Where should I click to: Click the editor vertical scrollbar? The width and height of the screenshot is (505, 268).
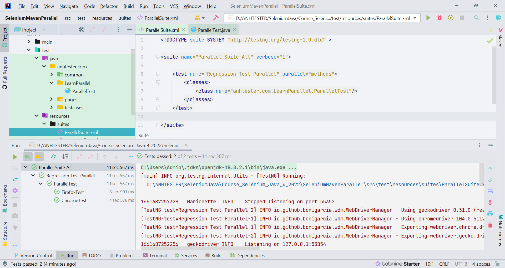[x=494, y=75]
